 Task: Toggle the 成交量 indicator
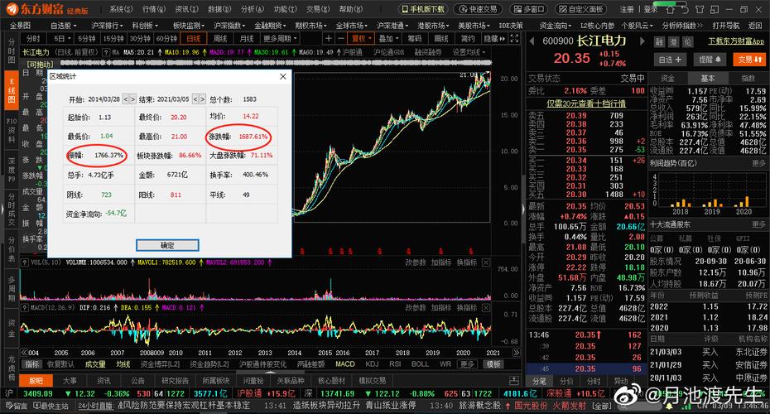point(95,364)
